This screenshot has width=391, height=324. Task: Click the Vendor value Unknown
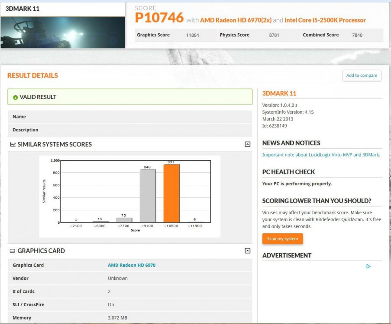click(118, 278)
